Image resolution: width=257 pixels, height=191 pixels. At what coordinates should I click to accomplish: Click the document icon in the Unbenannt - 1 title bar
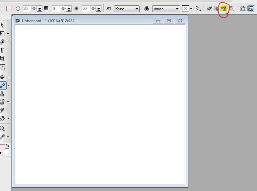18,21
